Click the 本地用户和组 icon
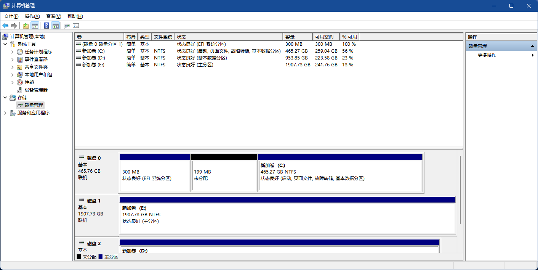 [x=20, y=75]
